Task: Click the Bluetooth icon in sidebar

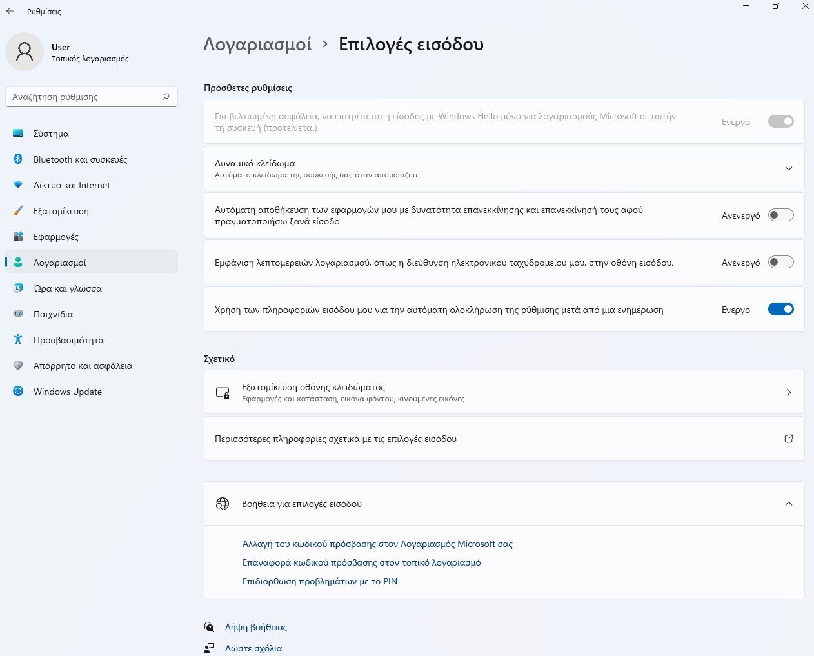Action: tap(18, 159)
